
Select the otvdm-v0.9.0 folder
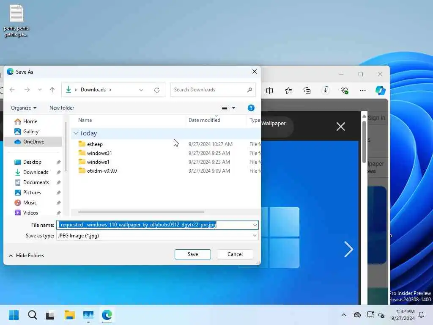pos(102,171)
